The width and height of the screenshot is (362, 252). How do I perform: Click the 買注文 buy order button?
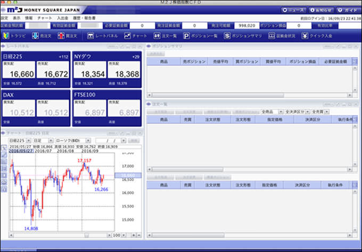tap(67, 36)
